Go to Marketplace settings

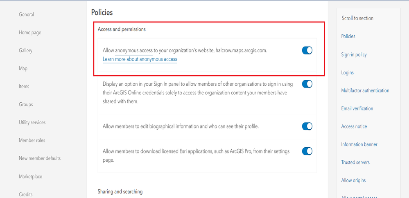click(30, 177)
